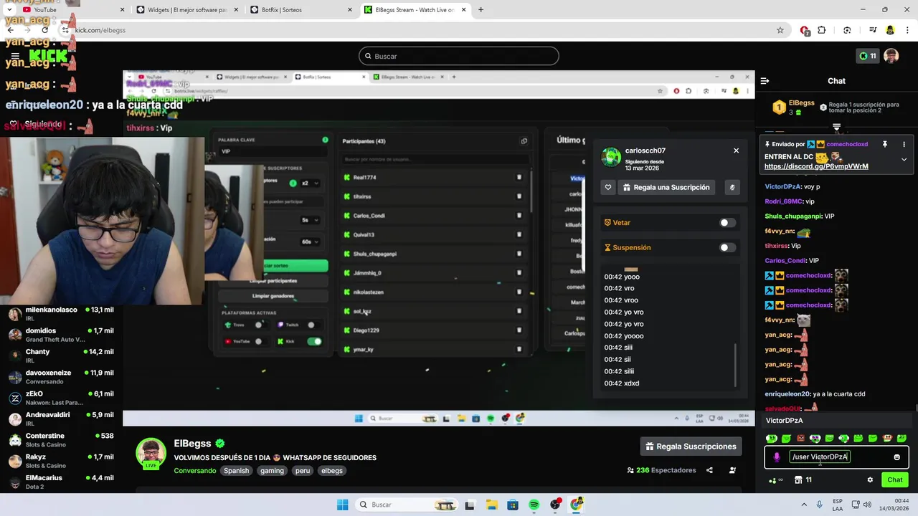Click the first green emote in quick emote row
Viewport: 918px width, 516px height.
pos(772,438)
